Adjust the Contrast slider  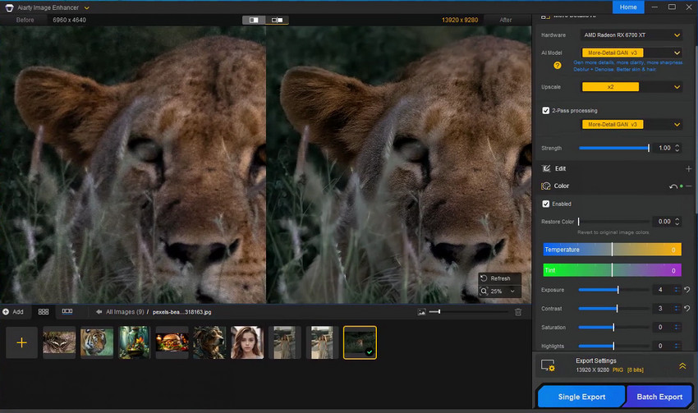point(613,309)
